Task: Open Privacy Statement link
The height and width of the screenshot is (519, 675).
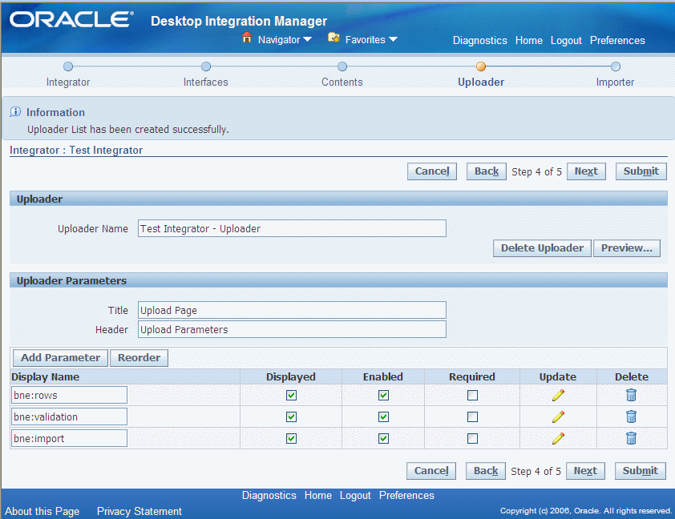Action: 139,511
